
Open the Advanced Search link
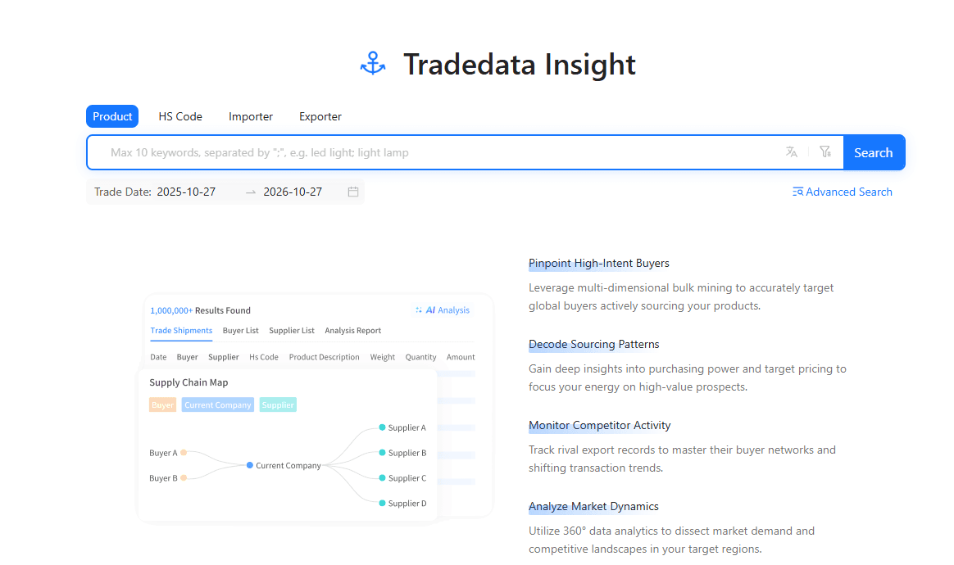[842, 192]
